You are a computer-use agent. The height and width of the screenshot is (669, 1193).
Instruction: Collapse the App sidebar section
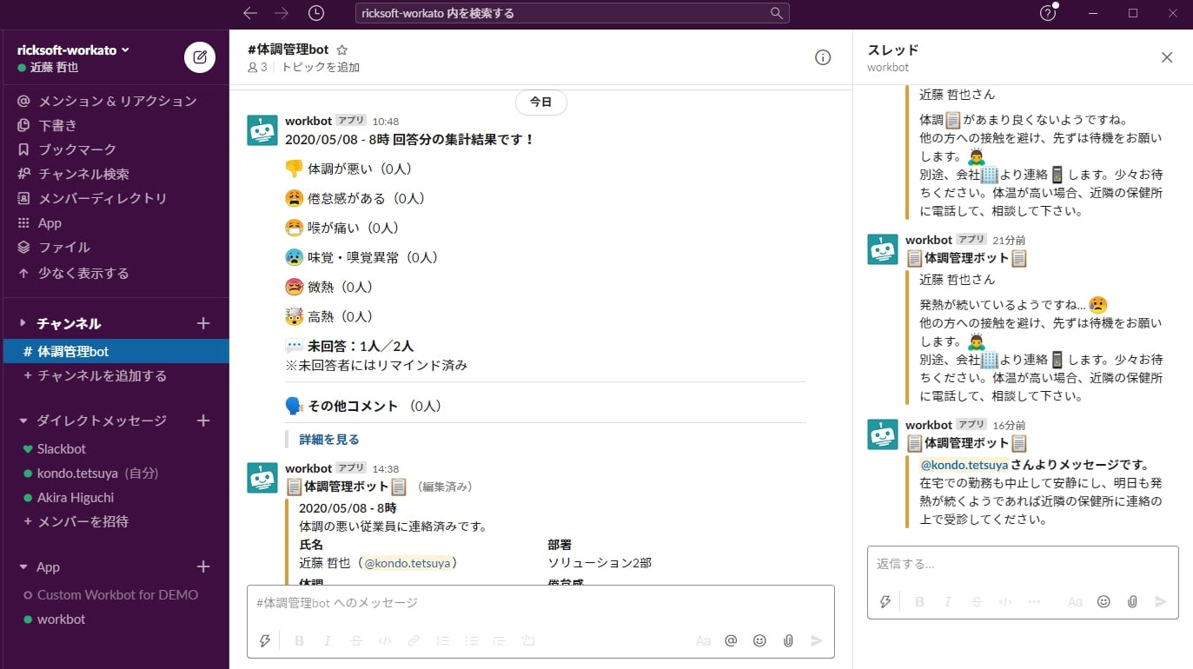23,566
